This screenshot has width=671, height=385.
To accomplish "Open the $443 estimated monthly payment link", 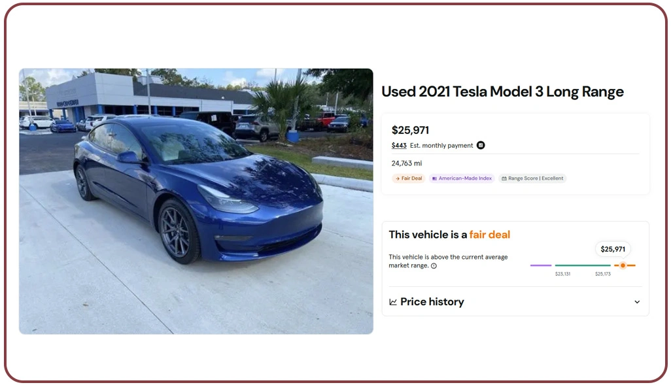I will 399,145.
